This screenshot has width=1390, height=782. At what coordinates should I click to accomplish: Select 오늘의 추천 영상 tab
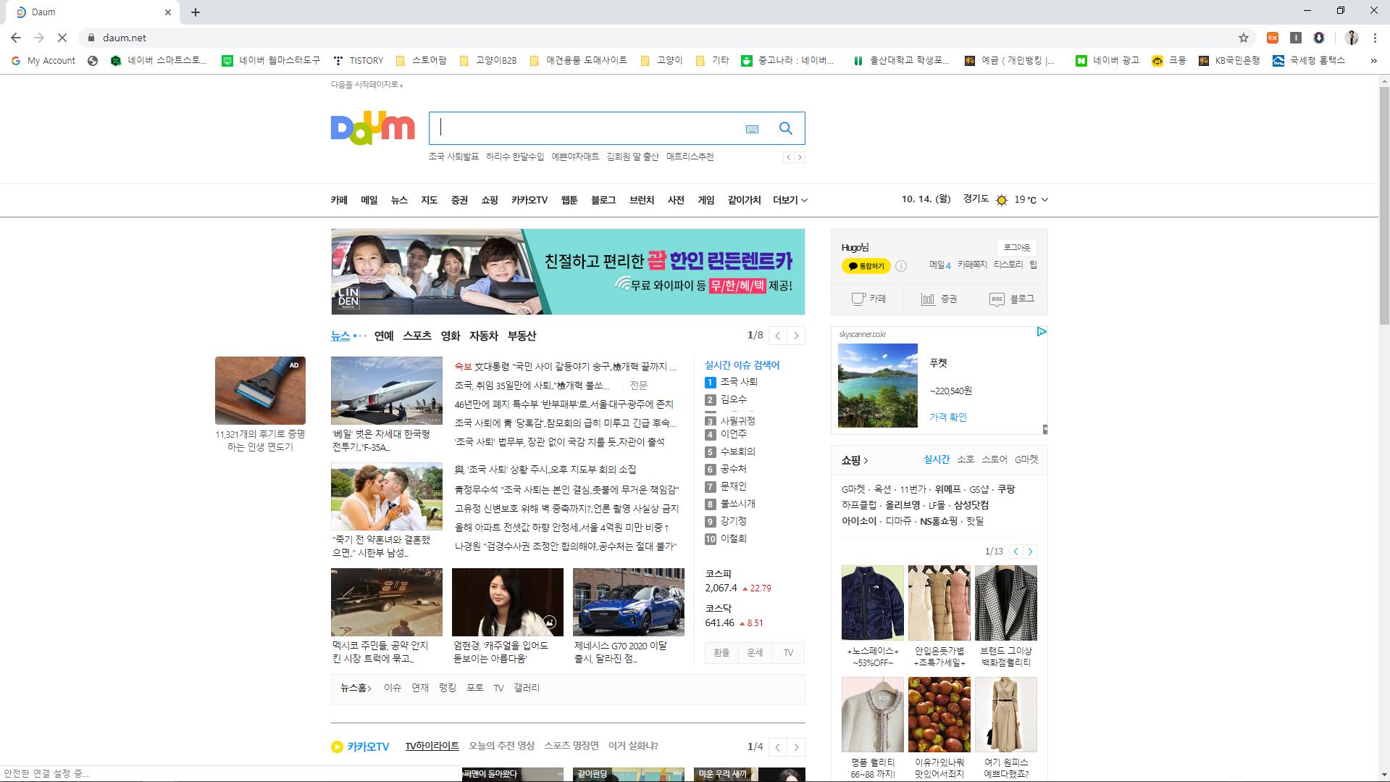click(x=501, y=746)
